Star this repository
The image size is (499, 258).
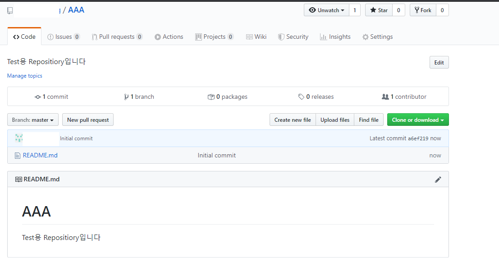[379, 10]
